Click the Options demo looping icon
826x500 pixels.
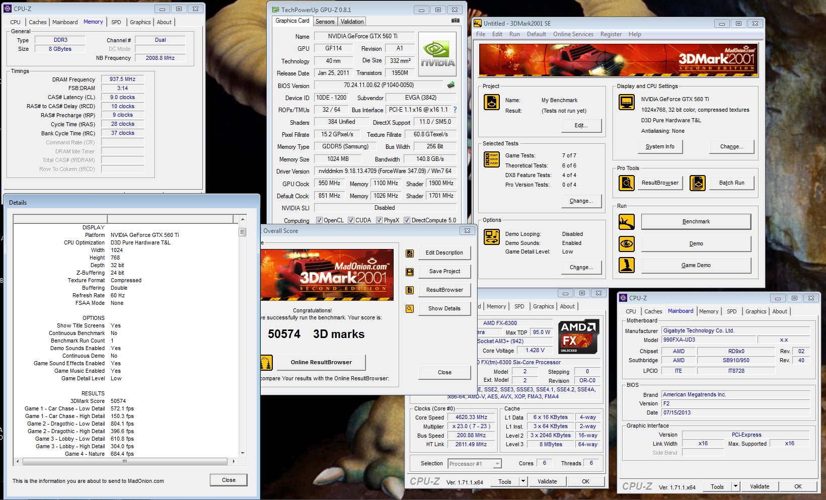click(491, 237)
